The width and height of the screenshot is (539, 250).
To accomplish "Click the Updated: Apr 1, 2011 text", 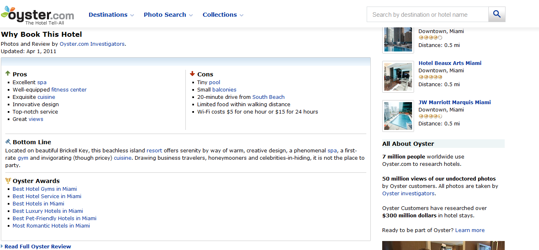I will (x=29, y=51).
